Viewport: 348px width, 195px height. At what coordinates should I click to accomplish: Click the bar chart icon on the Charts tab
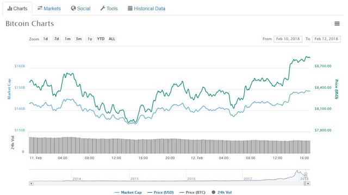(x=10, y=9)
